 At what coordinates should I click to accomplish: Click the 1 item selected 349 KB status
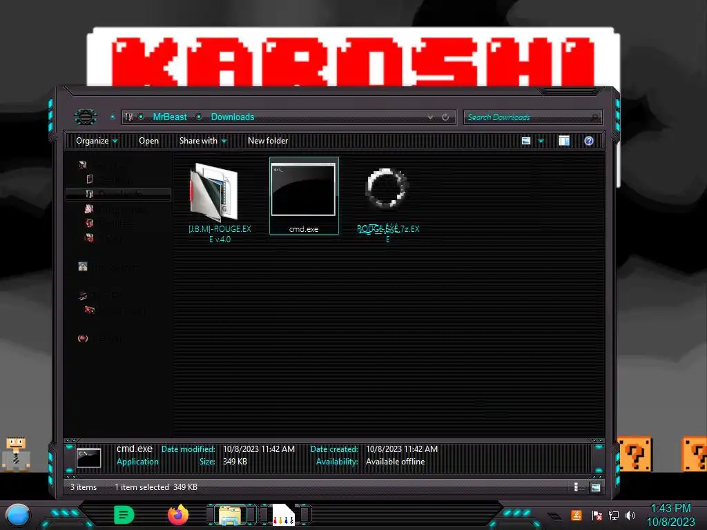(156, 487)
